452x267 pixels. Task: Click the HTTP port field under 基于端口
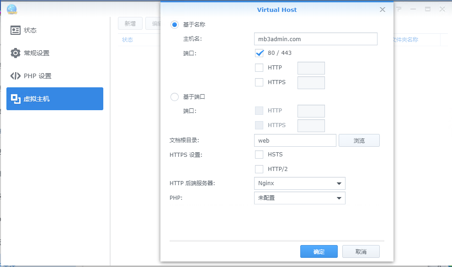[311, 111]
